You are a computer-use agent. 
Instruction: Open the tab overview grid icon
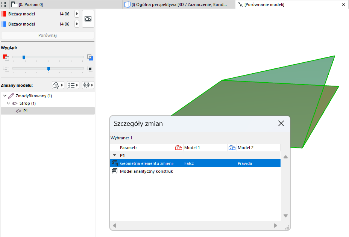(x=5, y=5)
